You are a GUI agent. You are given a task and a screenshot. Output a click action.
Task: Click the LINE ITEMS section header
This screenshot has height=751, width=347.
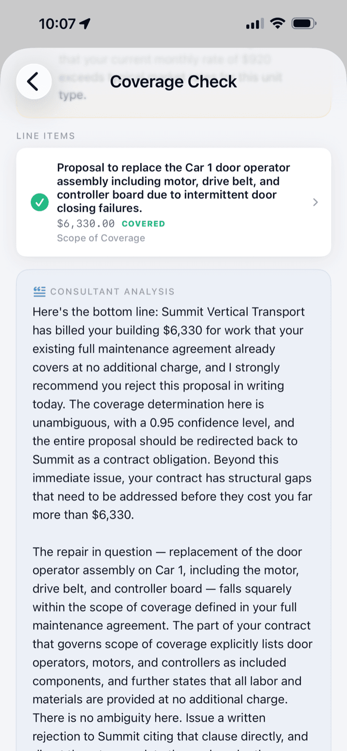point(46,136)
